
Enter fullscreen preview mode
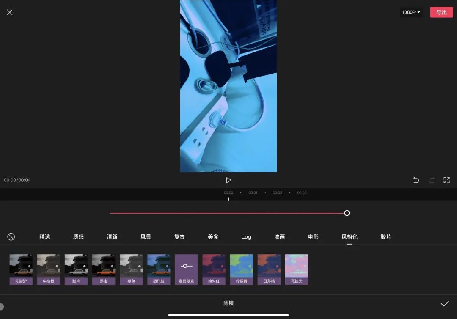pyautogui.click(x=446, y=180)
